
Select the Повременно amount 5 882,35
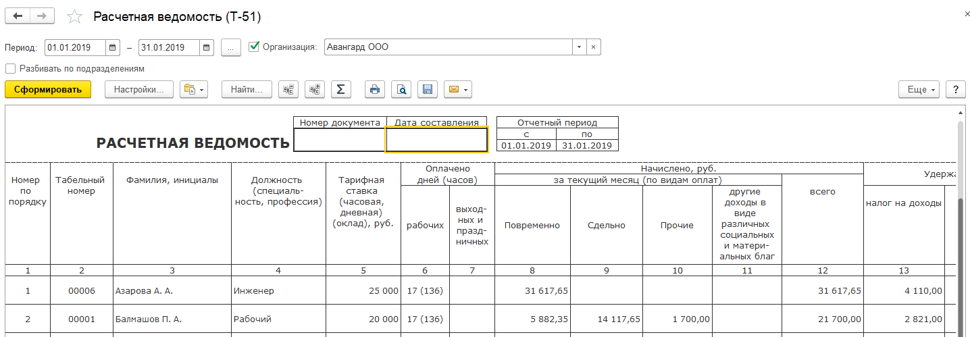point(532,319)
